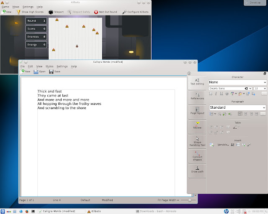This screenshot has height=214, width=268.
Task: Open the Move menu in Kilbots
Action: coord(16,7)
